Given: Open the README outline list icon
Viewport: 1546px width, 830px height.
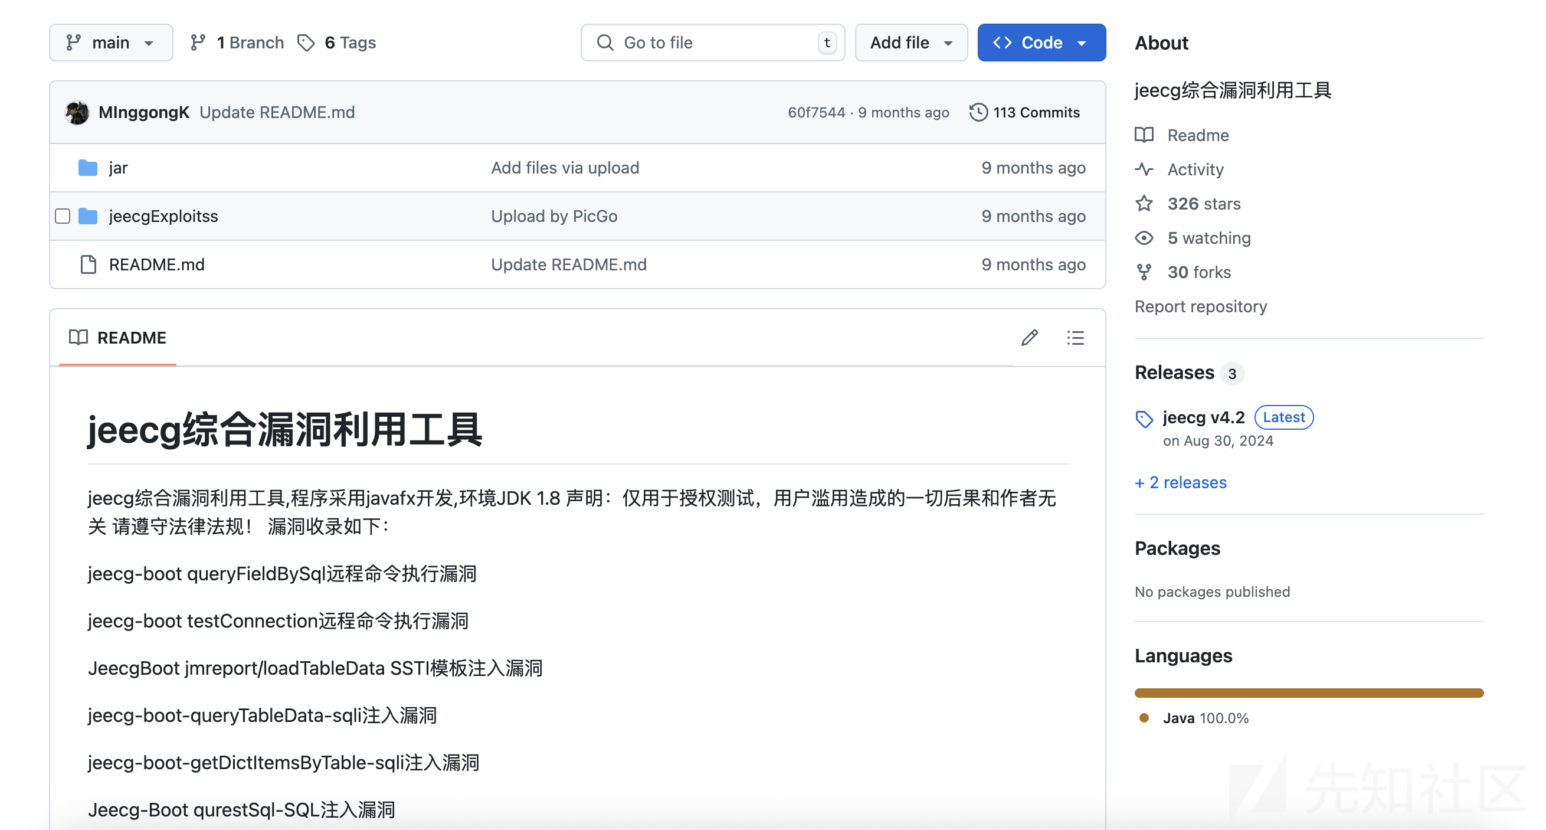Looking at the screenshot, I should click(x=1075, y=338).
